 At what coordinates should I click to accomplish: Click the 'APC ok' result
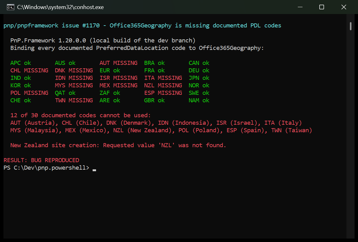point(21,63)
